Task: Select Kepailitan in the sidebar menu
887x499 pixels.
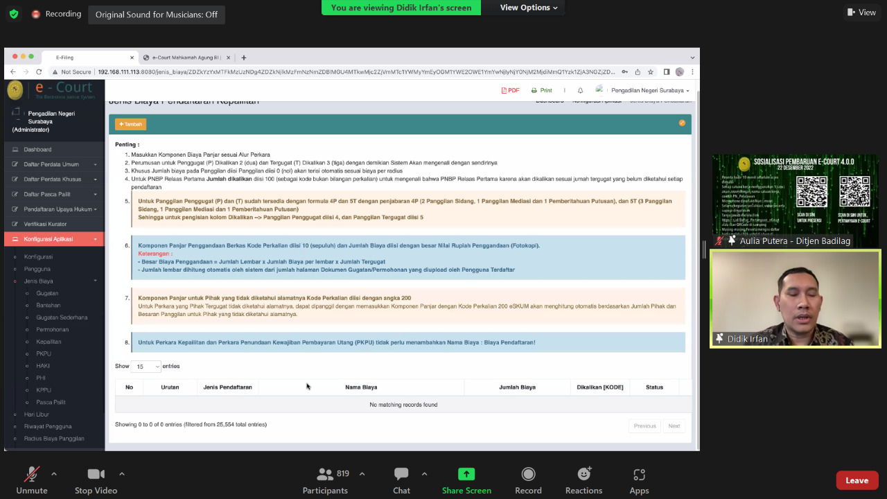Action: [49, 342]
